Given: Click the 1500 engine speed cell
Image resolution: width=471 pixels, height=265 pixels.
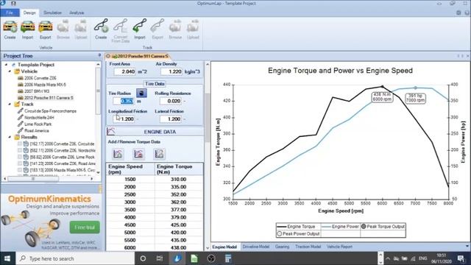Looking at the screenshot, I should (130, 180).
